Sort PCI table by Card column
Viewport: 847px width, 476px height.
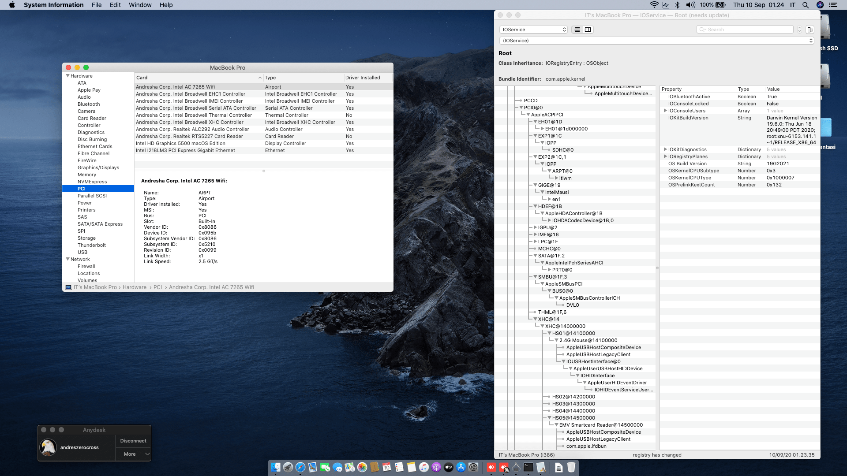(199, 78)
